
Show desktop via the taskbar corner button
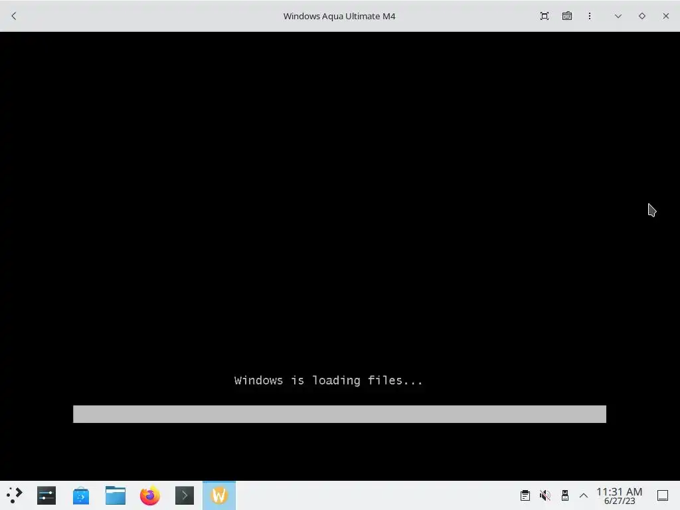pos(663,495)
